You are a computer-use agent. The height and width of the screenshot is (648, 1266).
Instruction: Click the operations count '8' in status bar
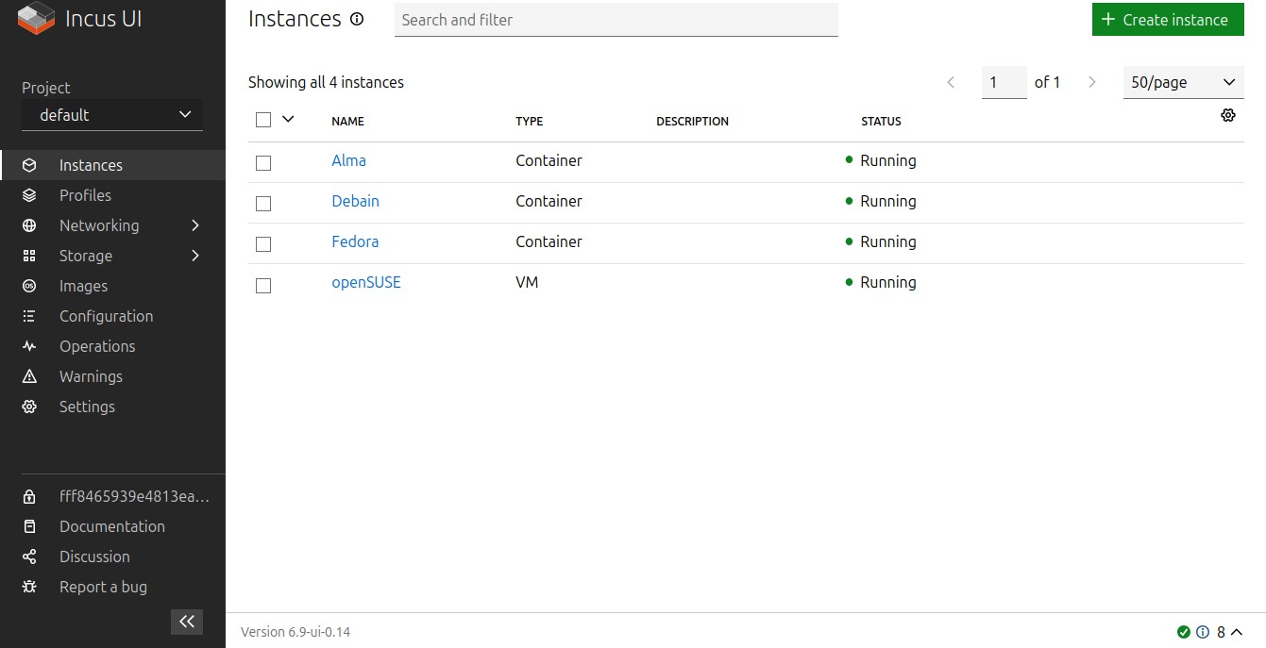[x=1221, y=632]
